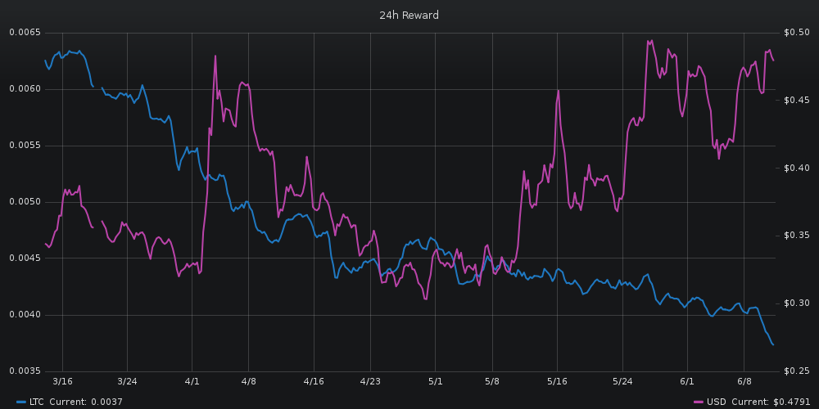Viewport: 819px width, 409px height.
Task: Click the $0.40 right axis label
Action: (x=797, y=168)
